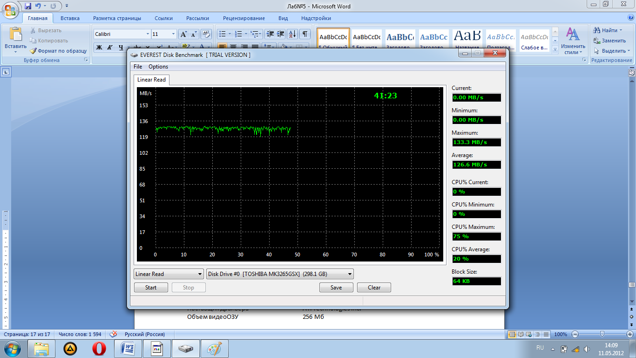Replace text using Заменить
Viewport: 636px width, 358px height.
609,41
